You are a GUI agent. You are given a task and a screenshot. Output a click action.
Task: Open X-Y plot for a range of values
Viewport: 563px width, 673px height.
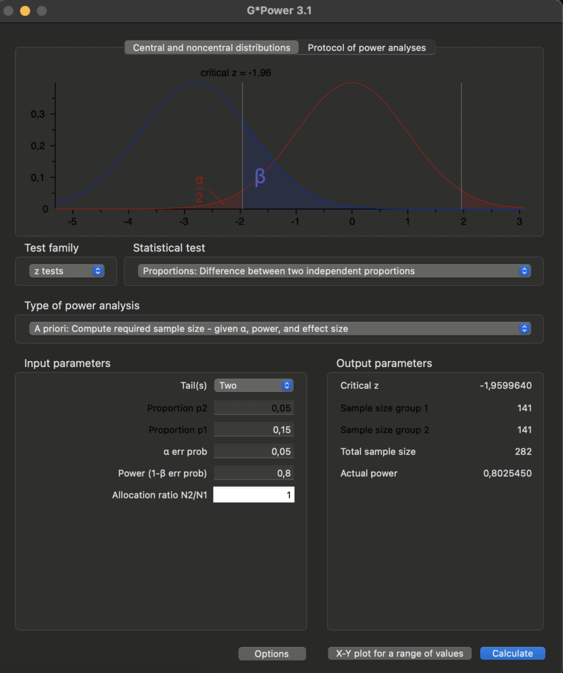399,653
